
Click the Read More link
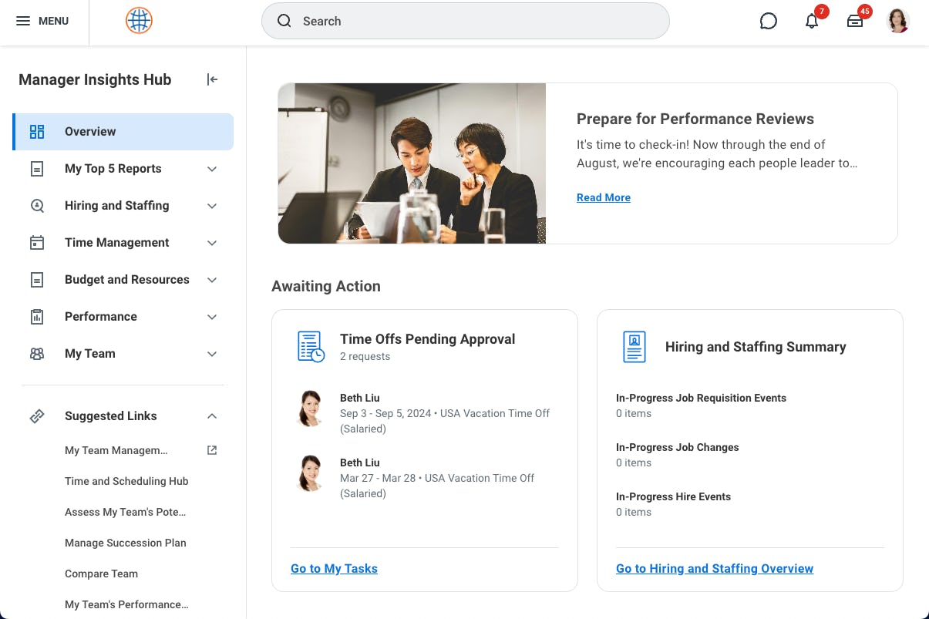(x=603, y=197)
